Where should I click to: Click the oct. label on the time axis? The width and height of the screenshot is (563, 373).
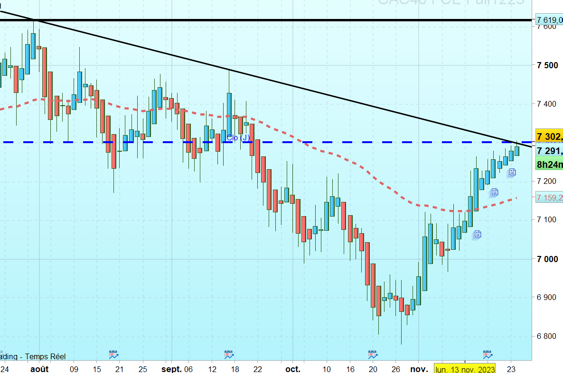[x=292, y=369]
